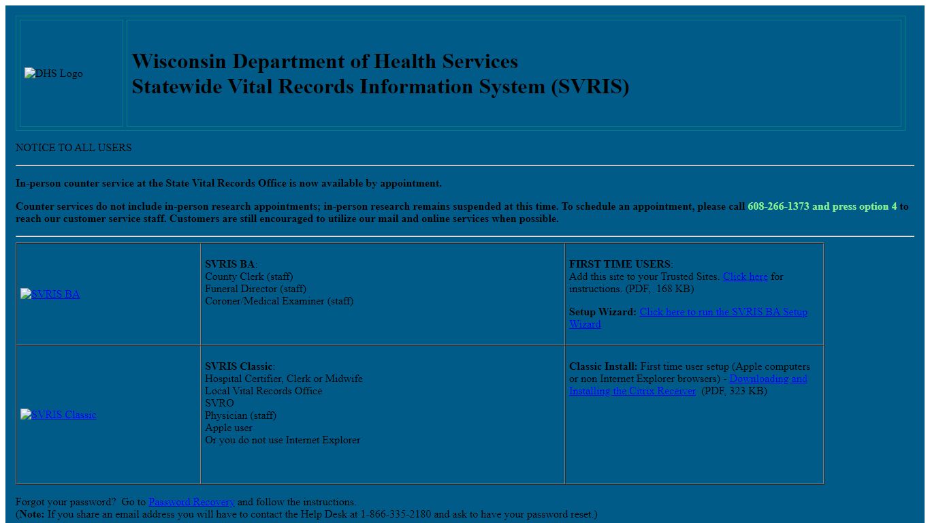Click the 'Classic Install:' bold label

[x=603, y=366]
